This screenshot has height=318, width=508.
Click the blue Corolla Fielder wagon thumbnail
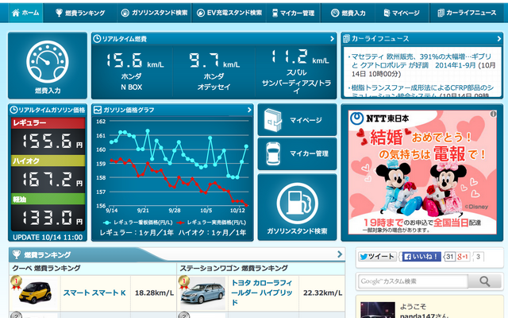202,293
